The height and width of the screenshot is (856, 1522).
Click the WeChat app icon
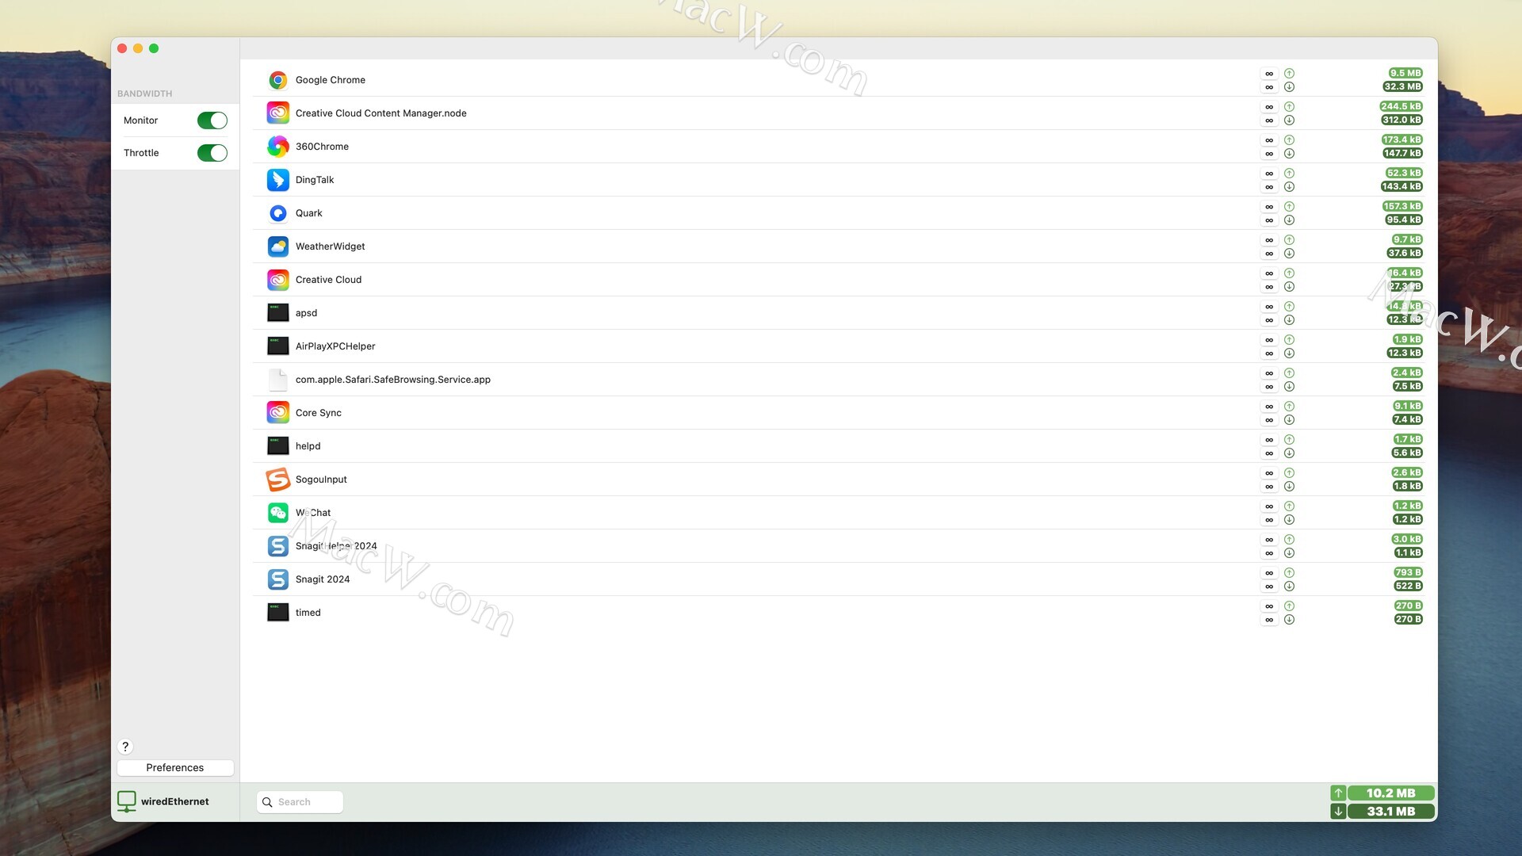tap(277, 513)
